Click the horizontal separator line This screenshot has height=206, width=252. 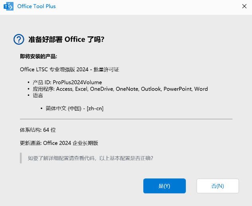click(126, 119)
